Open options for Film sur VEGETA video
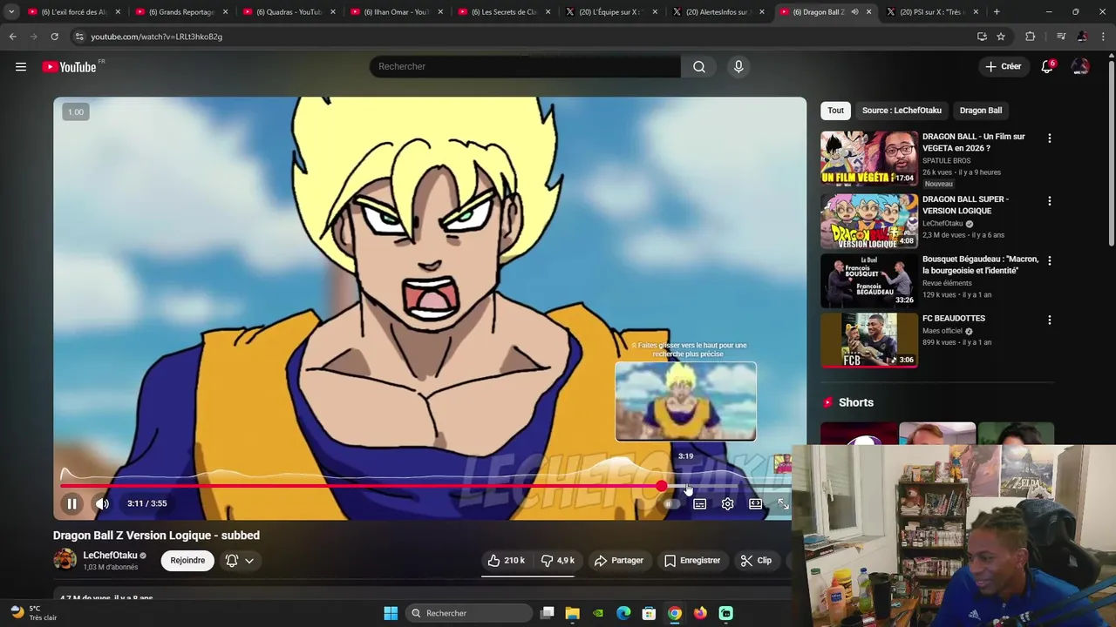 (x=1049, y=138)
